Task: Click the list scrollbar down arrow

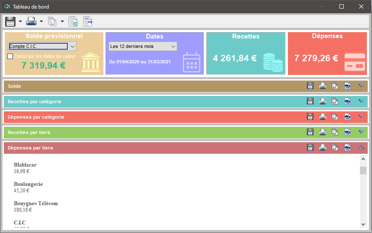Action: (363, 224)
